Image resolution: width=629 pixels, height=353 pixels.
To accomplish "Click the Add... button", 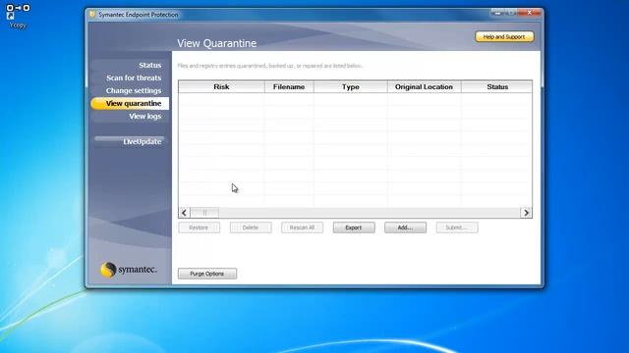I will click(405, 227).
